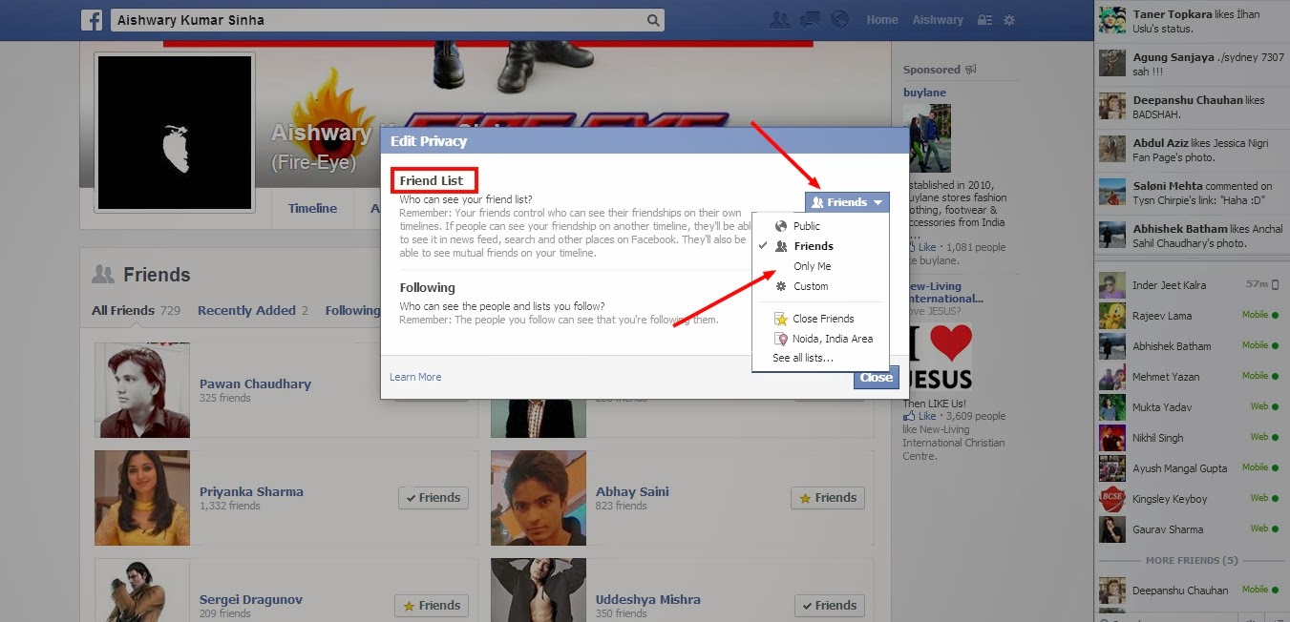Open chat with Gaurav Sharma

tap(1190, 529)
